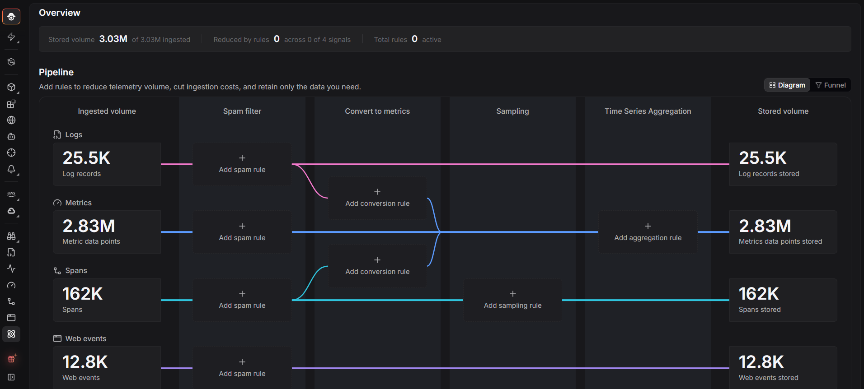Click the 12.8K Web events stored card
This screenshot has height=389, width=864.
click(x=783, y=368)
